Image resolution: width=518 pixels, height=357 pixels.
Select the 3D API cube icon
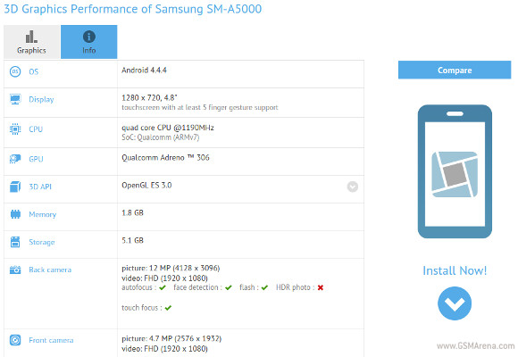tap(15, 187)
